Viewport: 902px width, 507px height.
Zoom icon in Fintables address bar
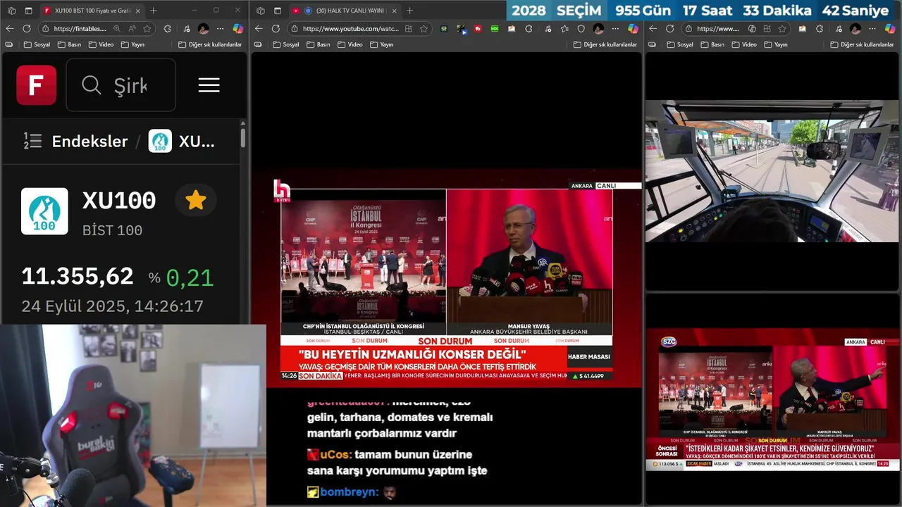click(x=116, y=28)
